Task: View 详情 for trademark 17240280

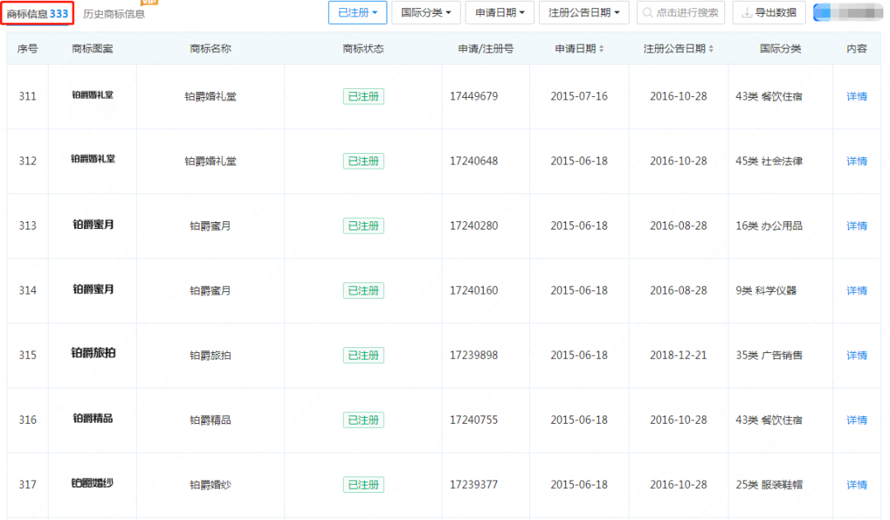Action: coord(856,225)
